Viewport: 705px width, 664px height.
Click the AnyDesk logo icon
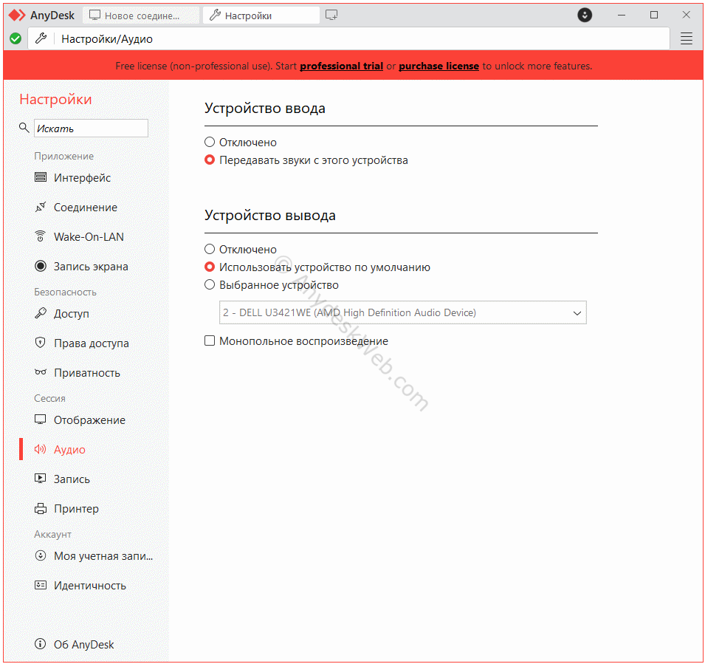click(x=17, y=16)
